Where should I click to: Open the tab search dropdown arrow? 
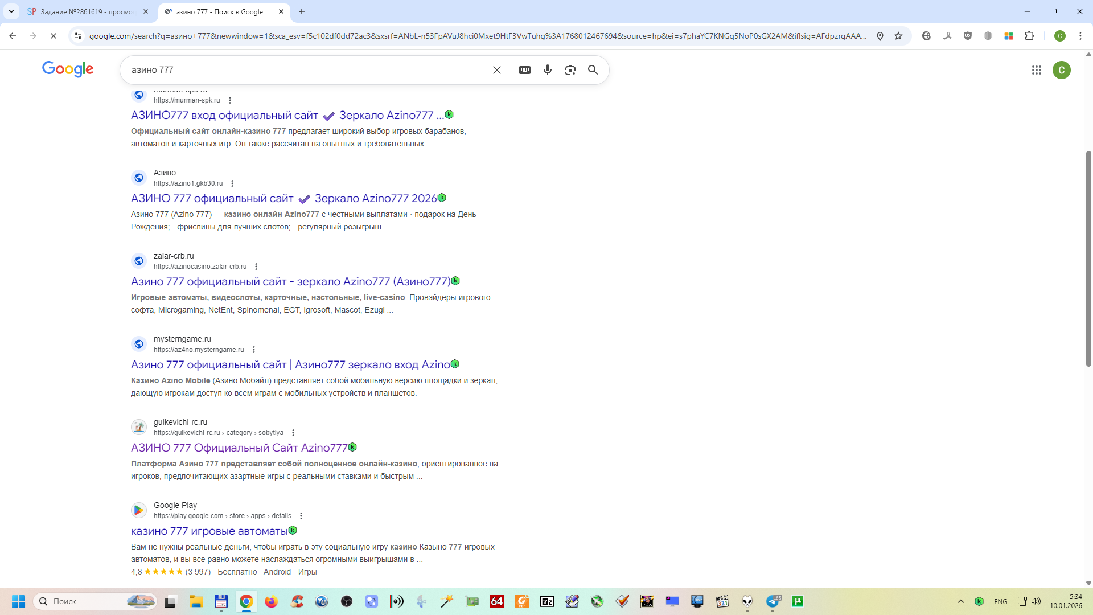(11, 11)
